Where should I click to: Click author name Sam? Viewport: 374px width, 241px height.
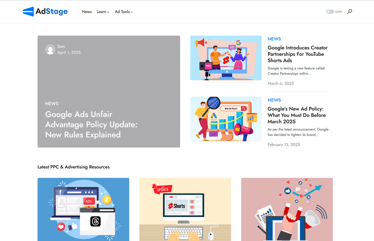(61, 47)
